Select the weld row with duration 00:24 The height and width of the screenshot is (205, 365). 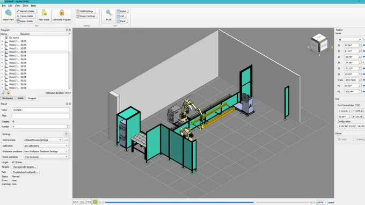coord(35,84)
